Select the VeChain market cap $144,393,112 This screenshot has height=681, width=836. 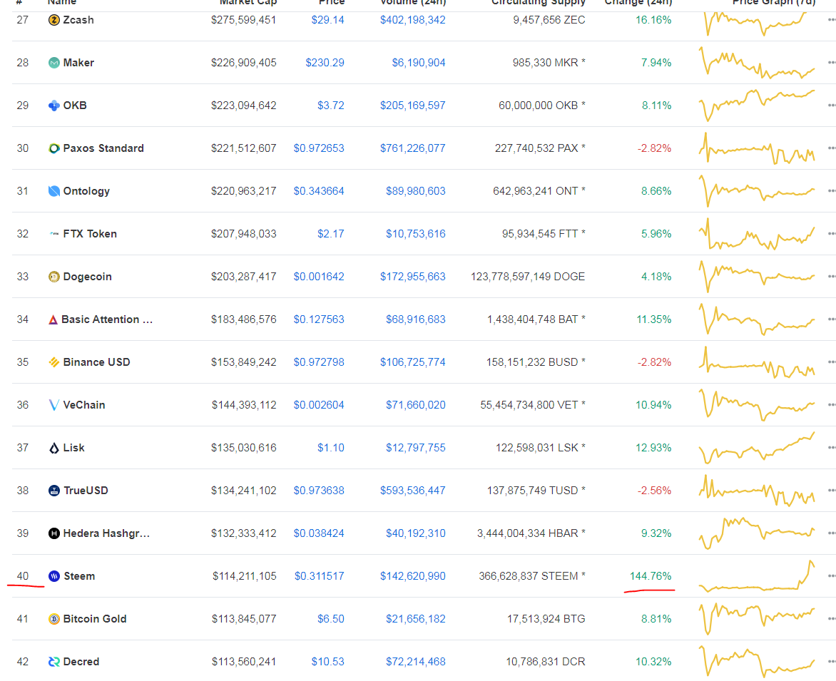244,405
